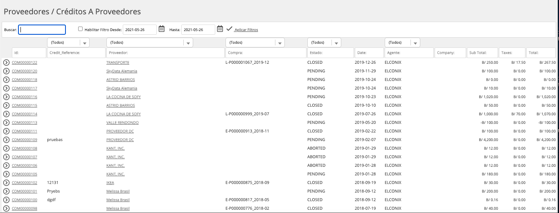
Task: Open Agente (Todos) filter dropdown
Action: pos(402,43)
